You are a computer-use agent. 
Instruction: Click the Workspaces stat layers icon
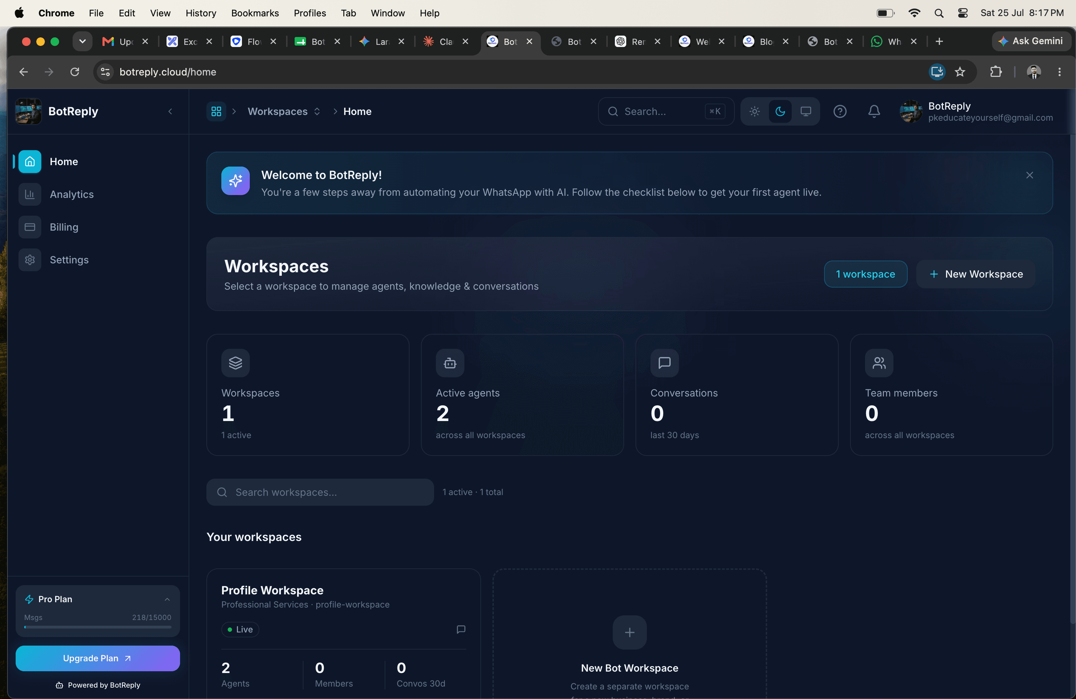[235, 363]
